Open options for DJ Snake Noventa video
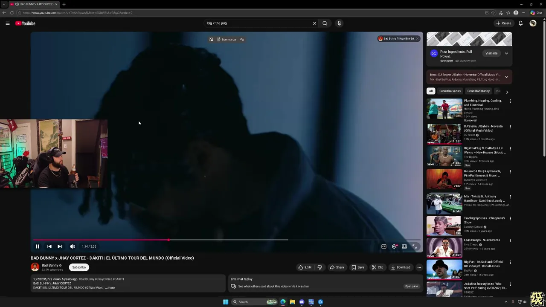The width and height of the screenshot is (546, 307). click(510, 127)
